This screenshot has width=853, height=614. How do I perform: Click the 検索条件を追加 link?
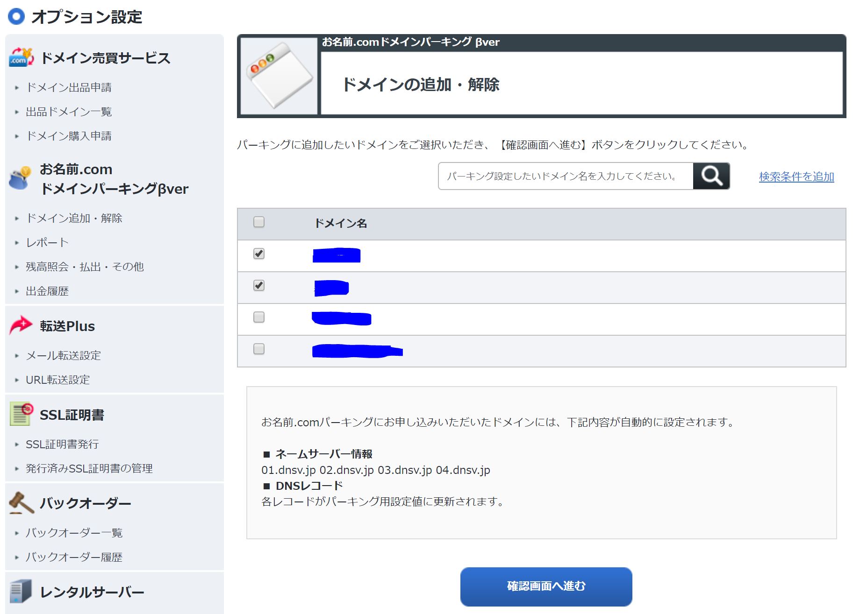pyautogui.click(x=796, y=176)
